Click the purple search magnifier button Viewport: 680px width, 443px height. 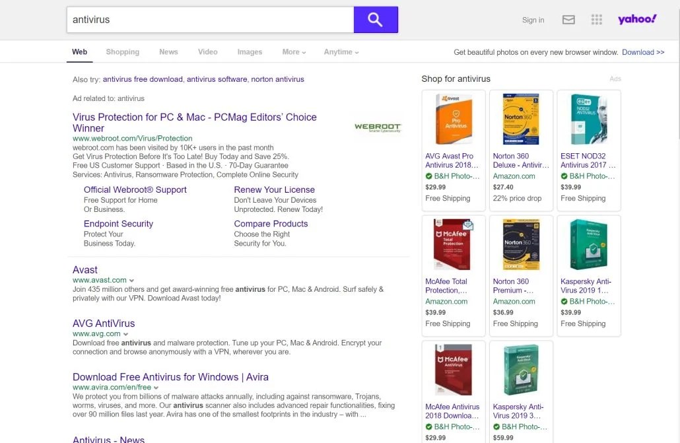[x=376, y=20]
